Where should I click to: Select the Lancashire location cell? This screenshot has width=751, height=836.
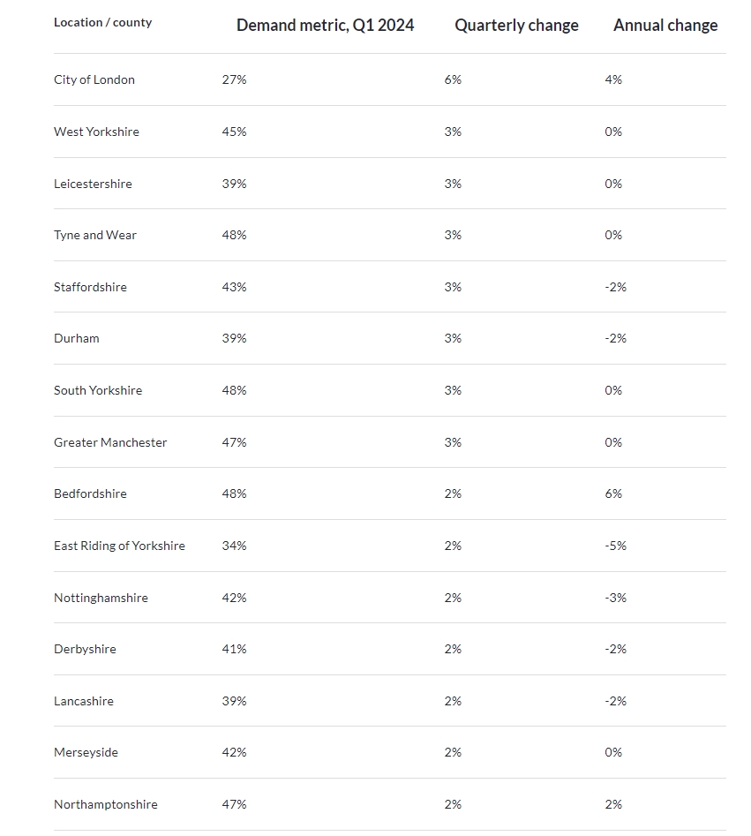click(84, 701)
